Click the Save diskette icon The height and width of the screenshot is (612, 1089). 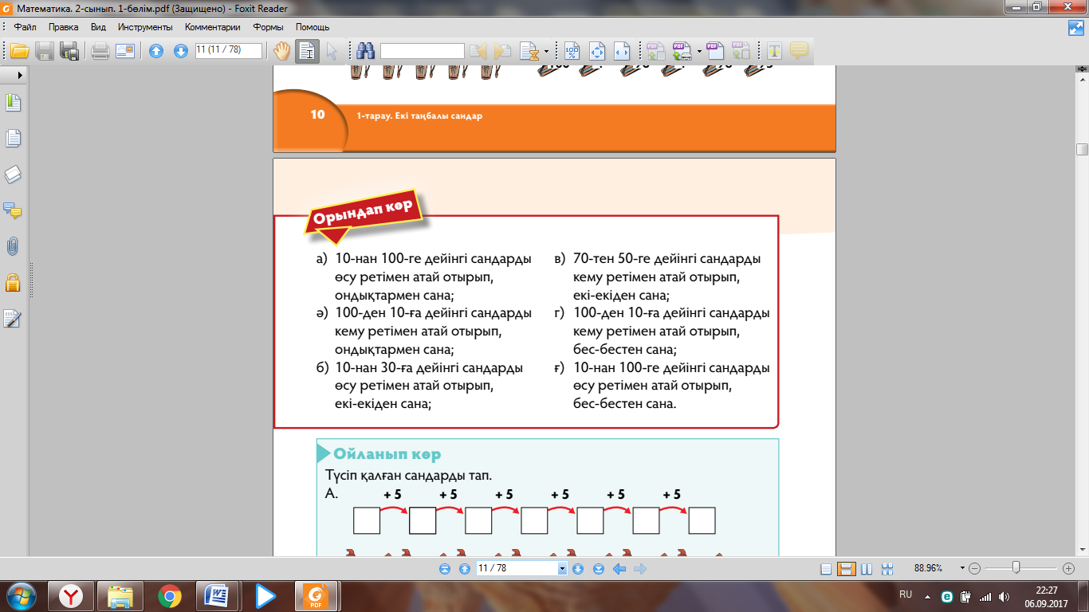point(45,51)
